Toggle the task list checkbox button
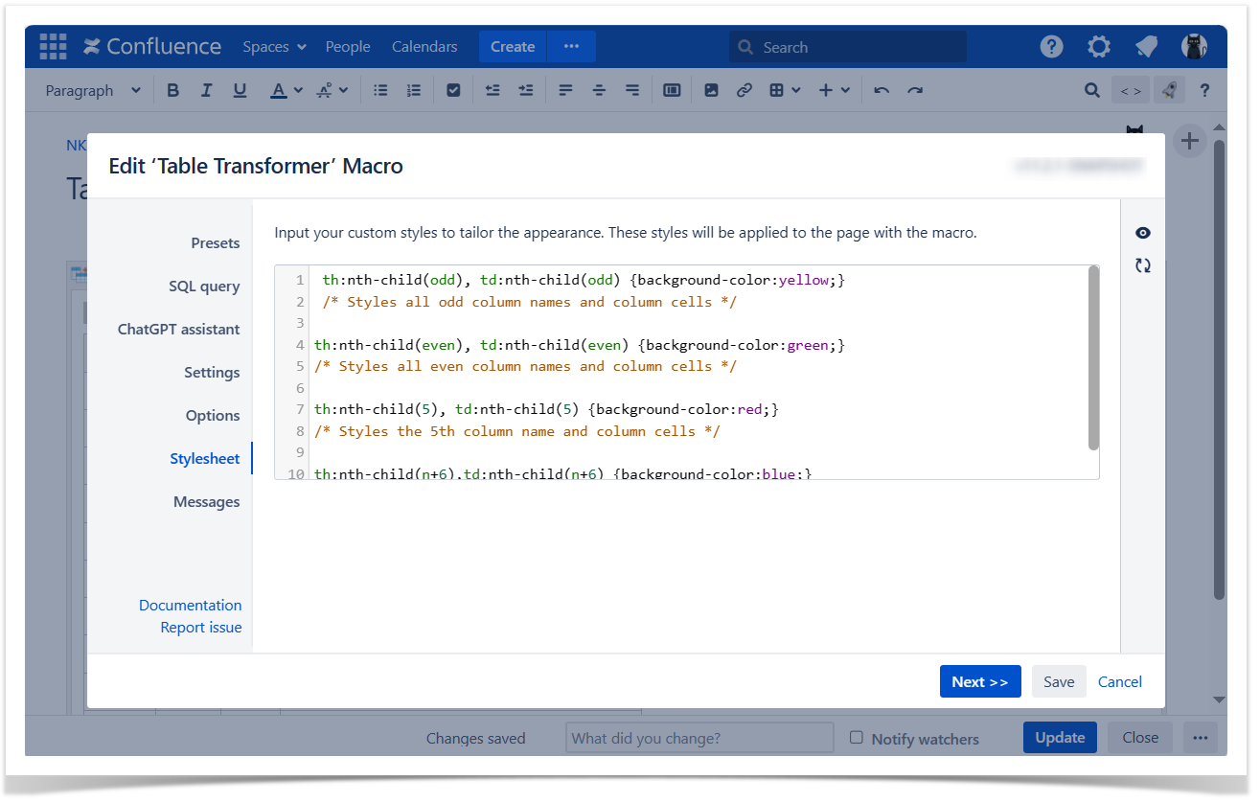Screen dimensions: 1260x803 (x=453, y=90)
